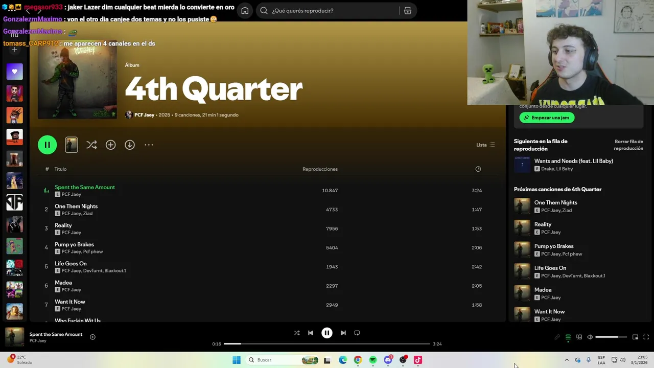
Task: Mute the Spotify volume speaker icon
Action: click(x=590, y=337)
